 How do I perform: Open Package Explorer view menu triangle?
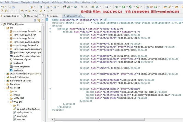pyautogui.click(x=43, y=20)
